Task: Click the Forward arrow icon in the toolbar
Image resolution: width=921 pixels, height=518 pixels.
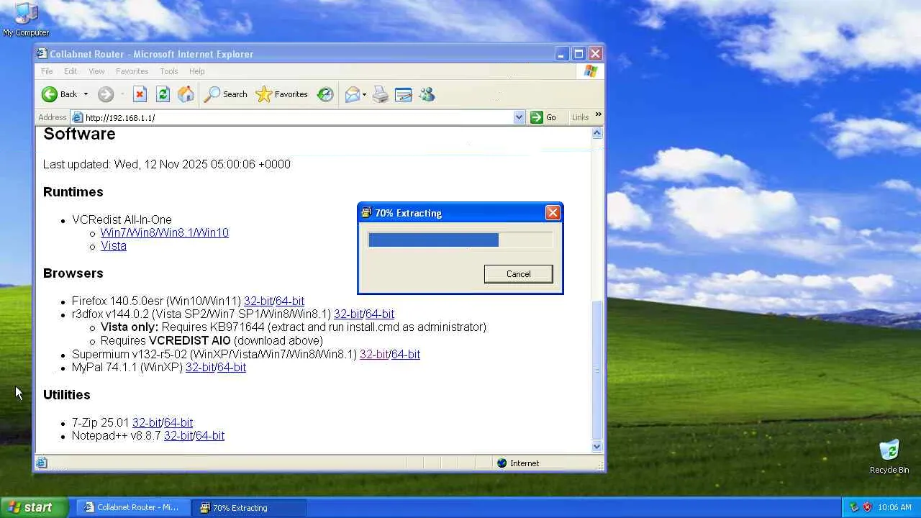Action: pyautogui.click(x=106, y=94)
